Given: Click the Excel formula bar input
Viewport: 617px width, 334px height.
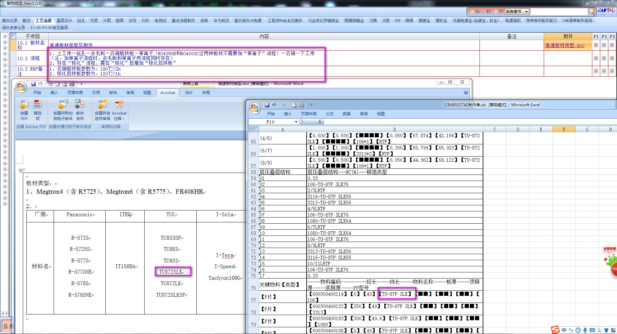Looking at the screenshot, I should [470, 122].
